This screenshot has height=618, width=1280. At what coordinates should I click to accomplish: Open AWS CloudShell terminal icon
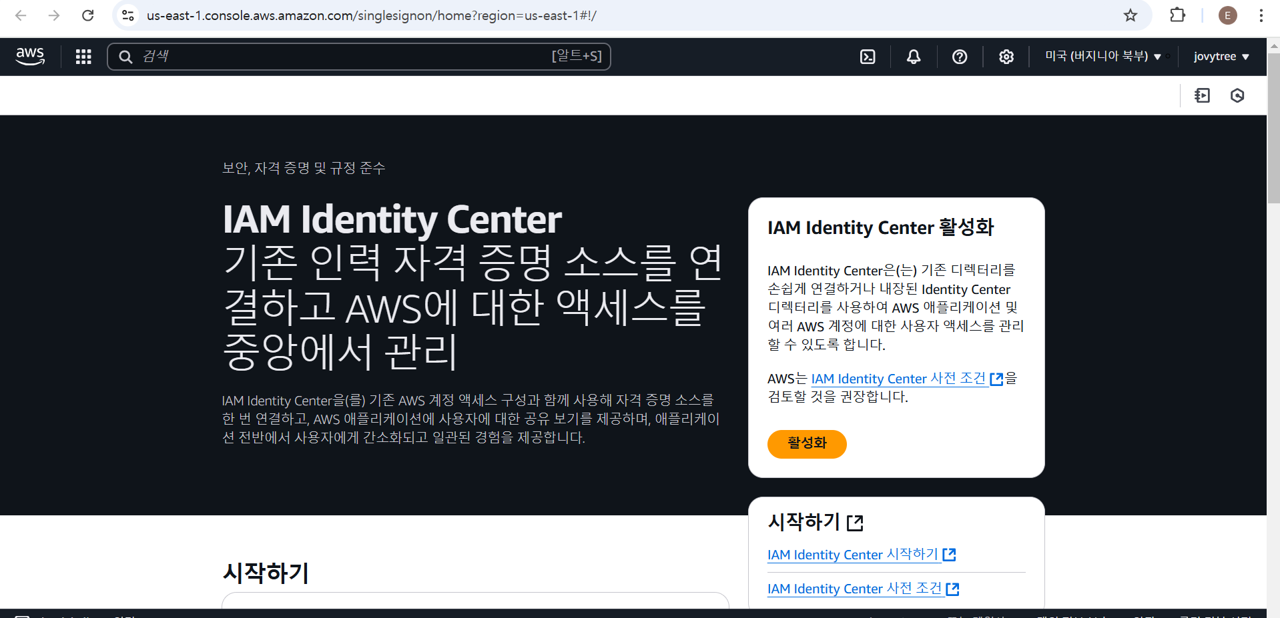click(x=868, y=57)
